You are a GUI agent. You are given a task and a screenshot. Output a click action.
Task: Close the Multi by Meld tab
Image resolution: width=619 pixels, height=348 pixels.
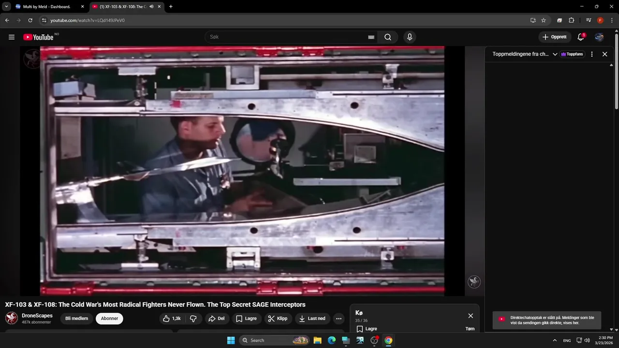[x=82, y=7]
